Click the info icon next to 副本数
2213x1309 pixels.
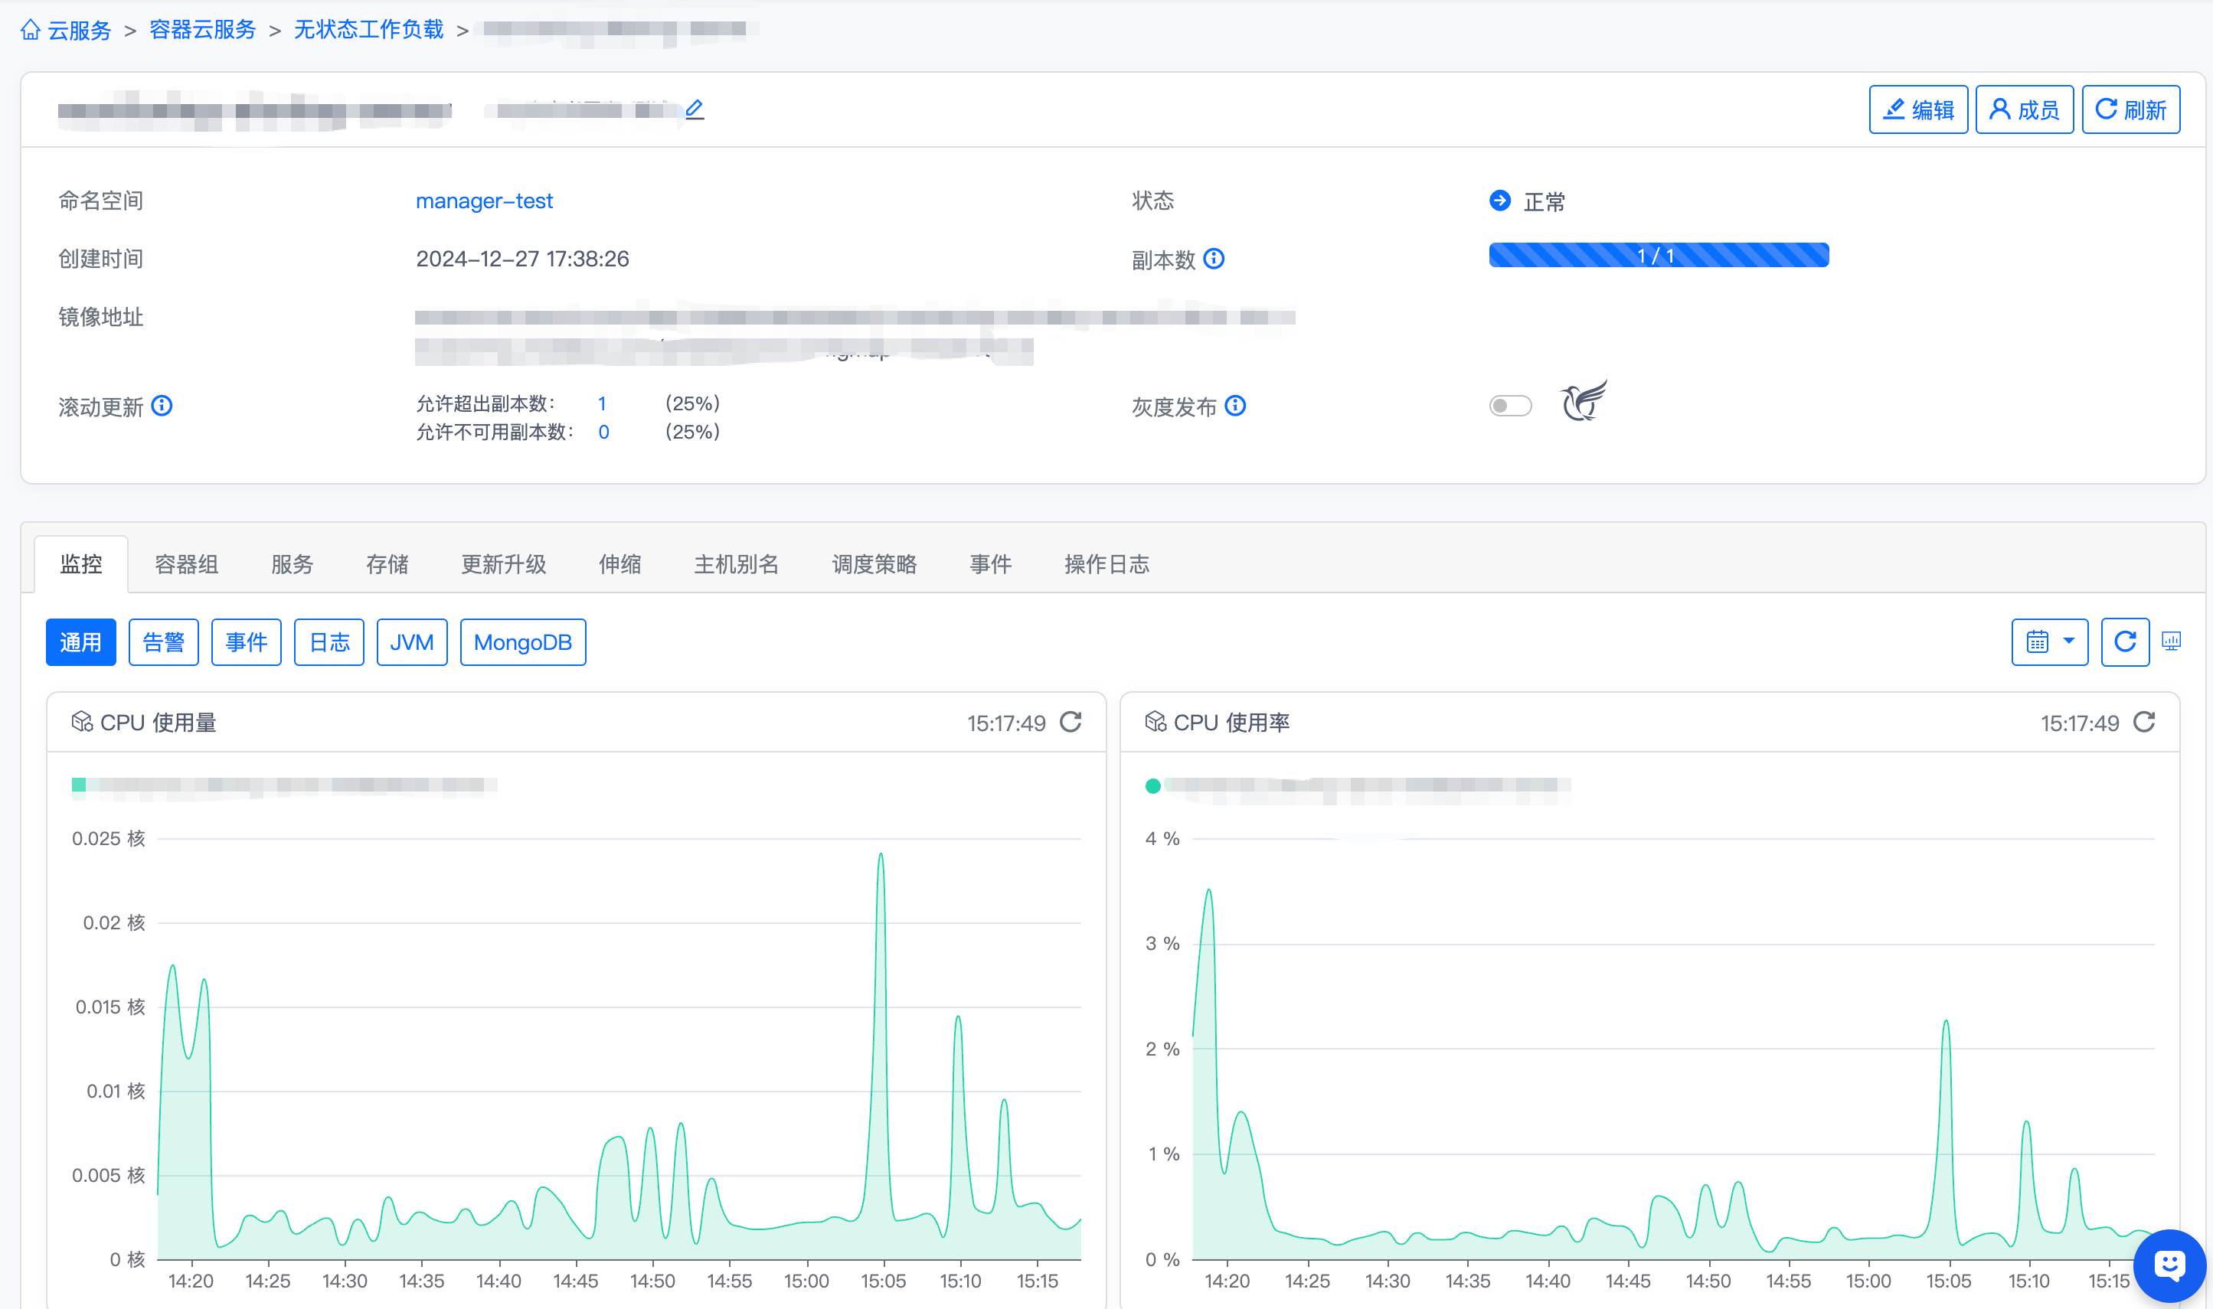pyautogui.click(x=1214, y=259)
